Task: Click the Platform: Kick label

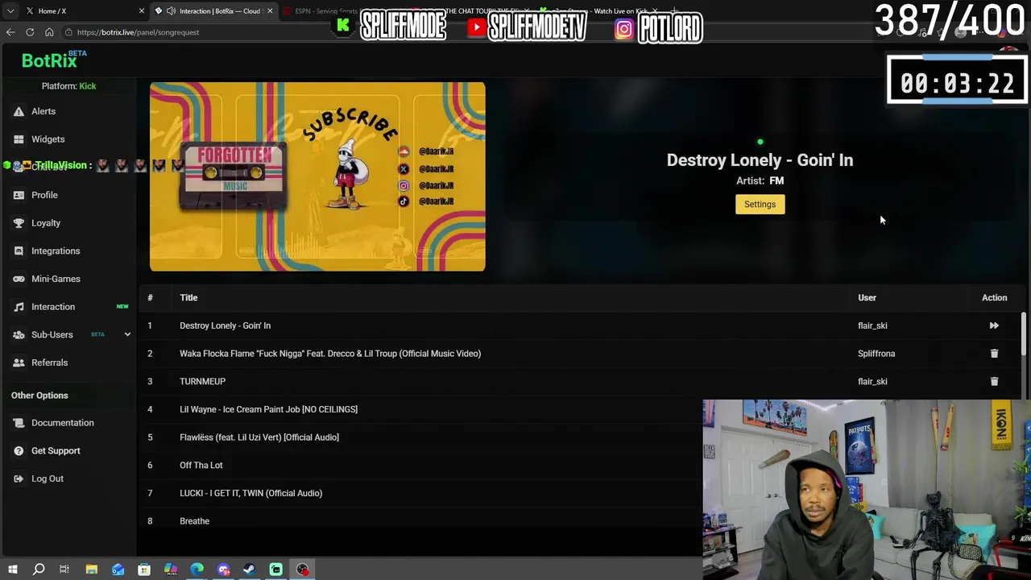Action: (x=68, y=86)
